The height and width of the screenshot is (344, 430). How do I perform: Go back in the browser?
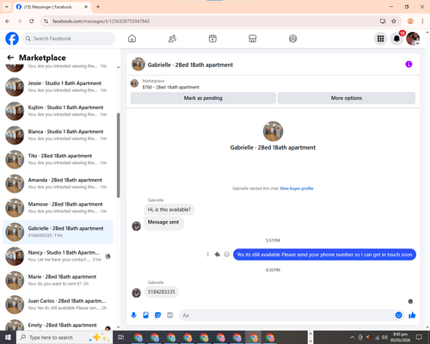point(8,21)
